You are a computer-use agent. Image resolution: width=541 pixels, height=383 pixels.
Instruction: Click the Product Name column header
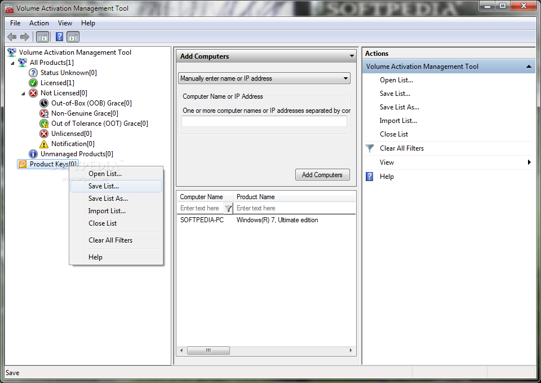pos(294,197)
